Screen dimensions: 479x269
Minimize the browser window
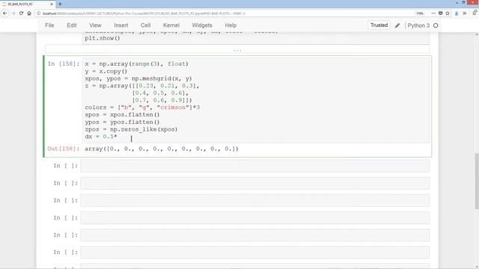coord(457,3)
